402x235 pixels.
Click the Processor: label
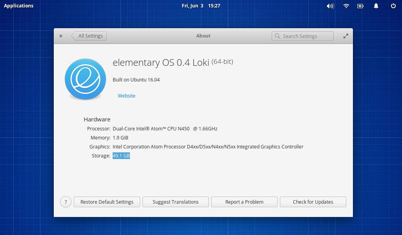tap(99, 128)
